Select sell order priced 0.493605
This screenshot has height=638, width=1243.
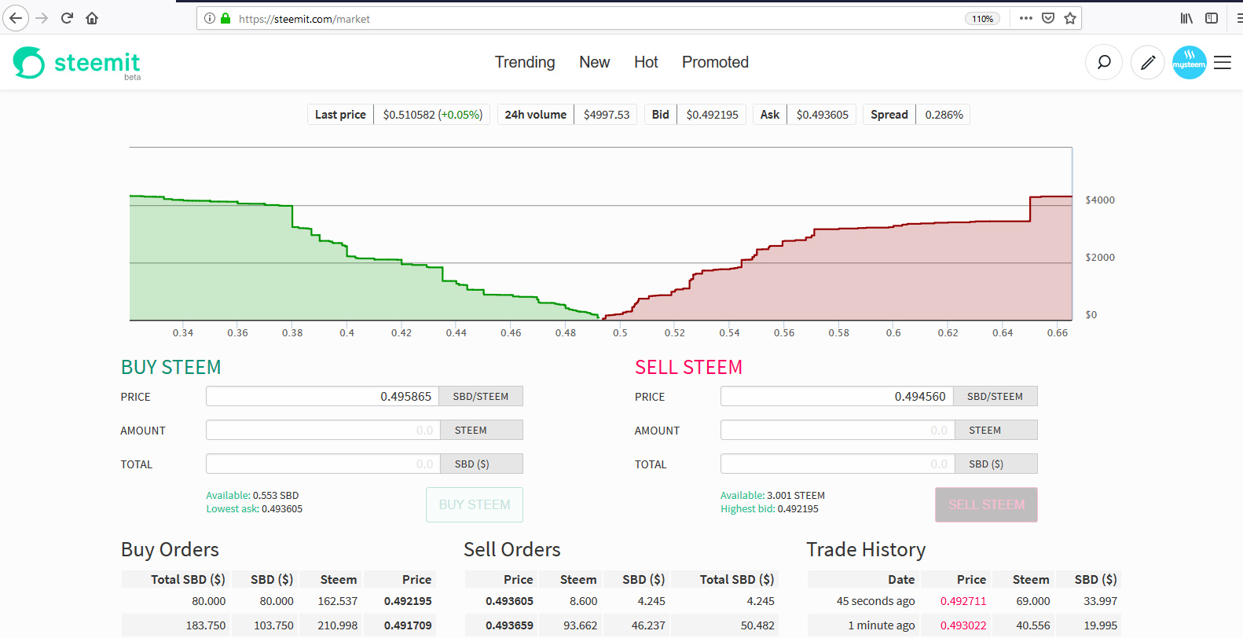pyautogui.click(x=621, y=601)
